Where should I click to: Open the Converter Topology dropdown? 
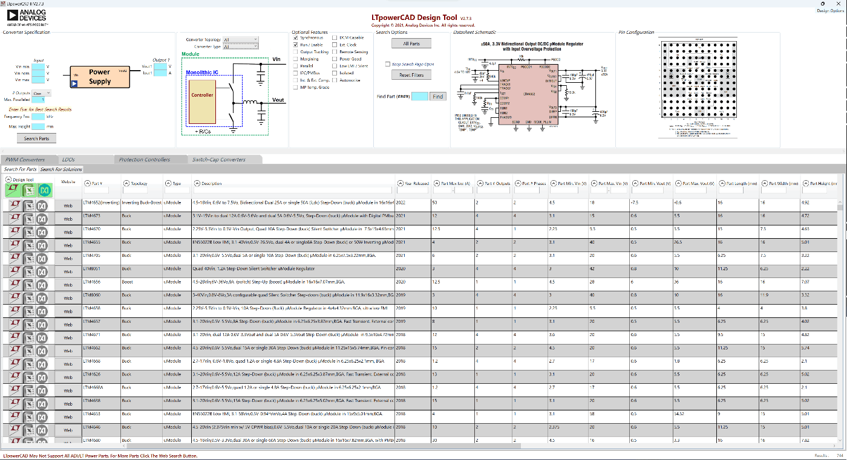click(241, 39)
